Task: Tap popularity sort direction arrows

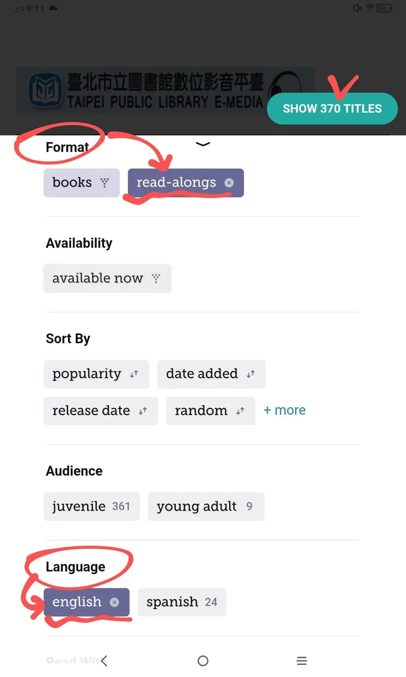Action: 134,374
